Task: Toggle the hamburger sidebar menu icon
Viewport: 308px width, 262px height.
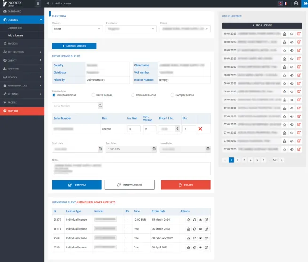Action: click(38, 4)
